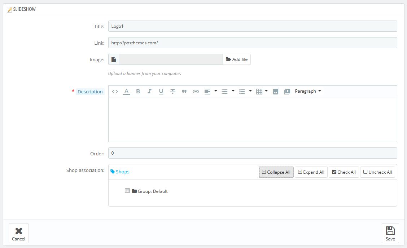
Task: Click Uncheck All shops button
Action: point(377,172)
